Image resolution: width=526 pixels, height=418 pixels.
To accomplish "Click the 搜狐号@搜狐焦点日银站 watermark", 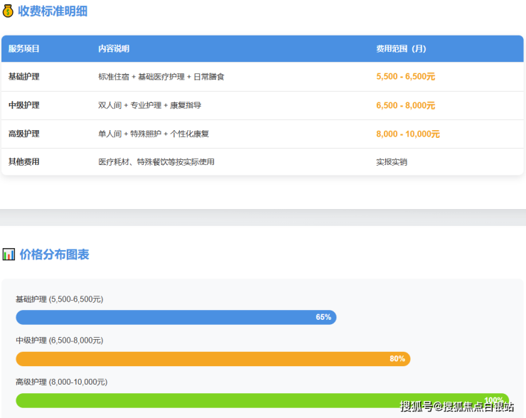I will pyautogui.click(x=457, y=407).
